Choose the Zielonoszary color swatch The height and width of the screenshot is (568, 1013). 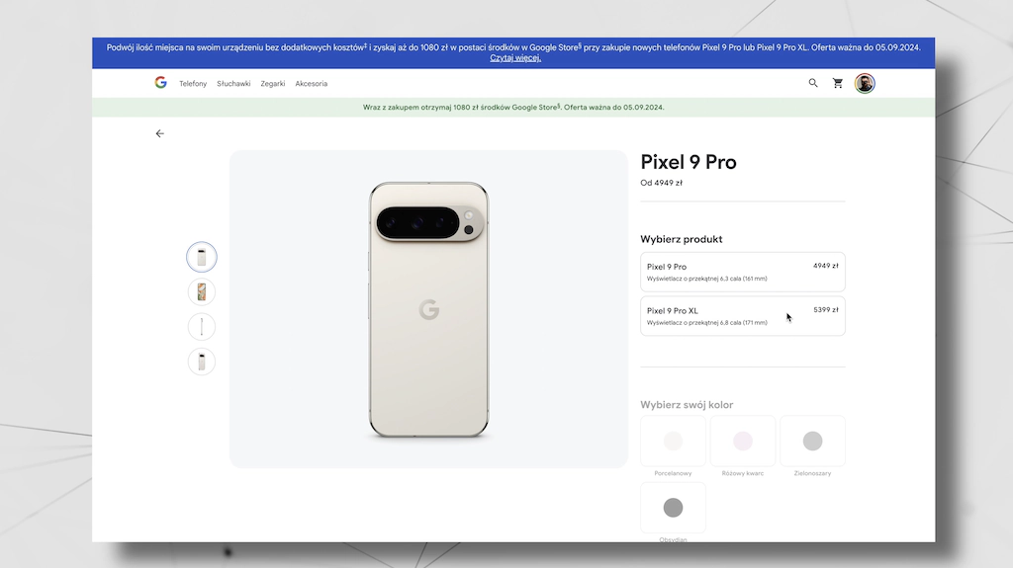(812, 441)
